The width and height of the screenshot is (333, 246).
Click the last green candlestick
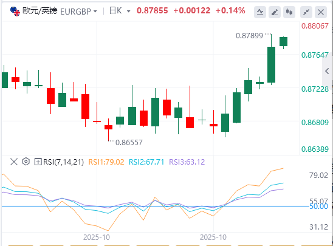coord(283,42)
